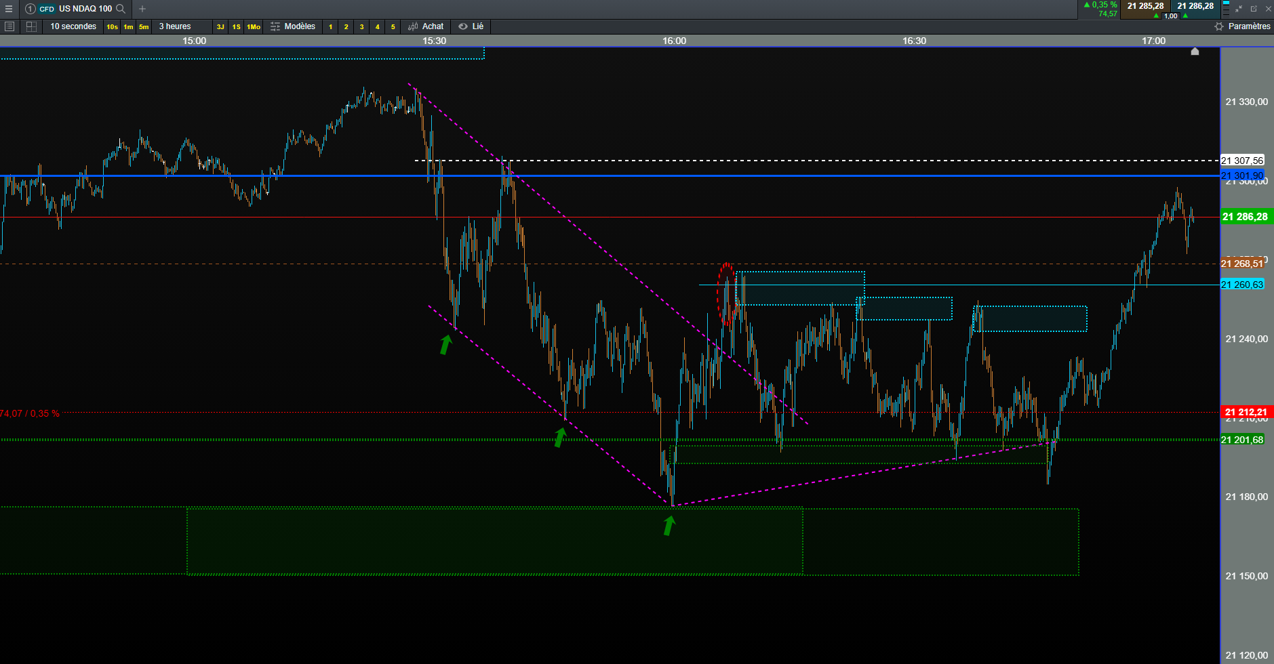This screenshot has width=1274, height=664.
Task: Add a new chart tab with plus
Action: tap(142, 9)
